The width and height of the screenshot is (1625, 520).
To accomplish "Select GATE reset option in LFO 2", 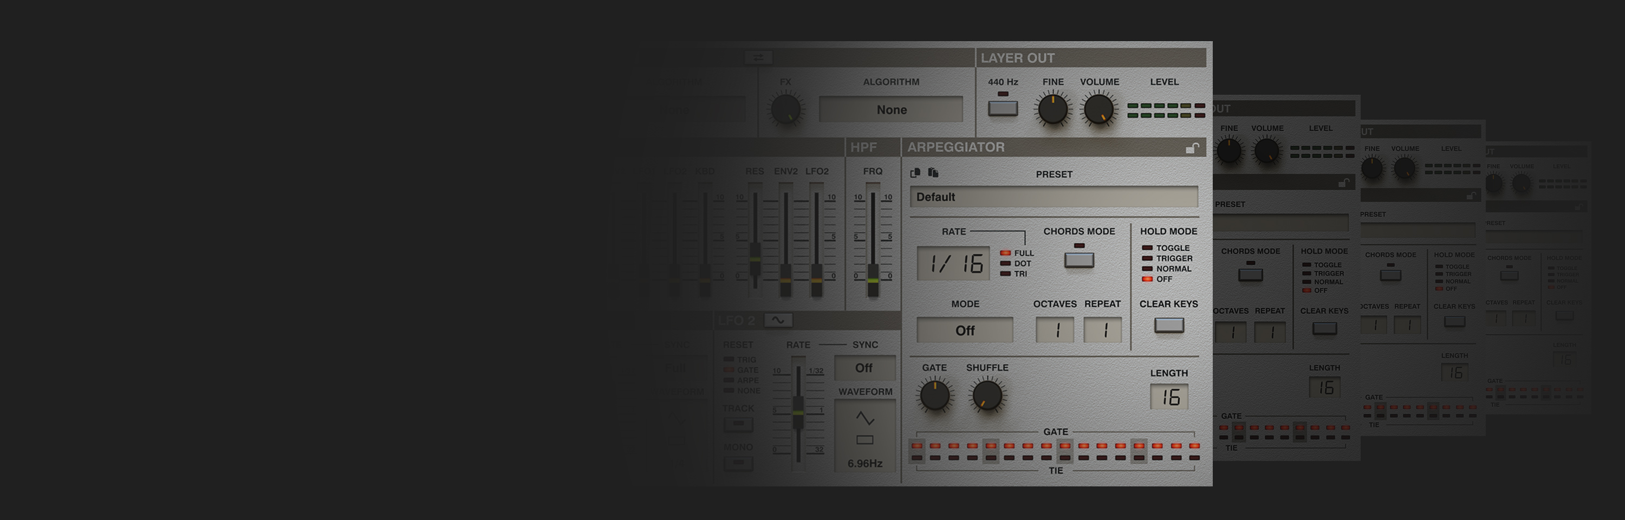I will [x=741, y=370].
